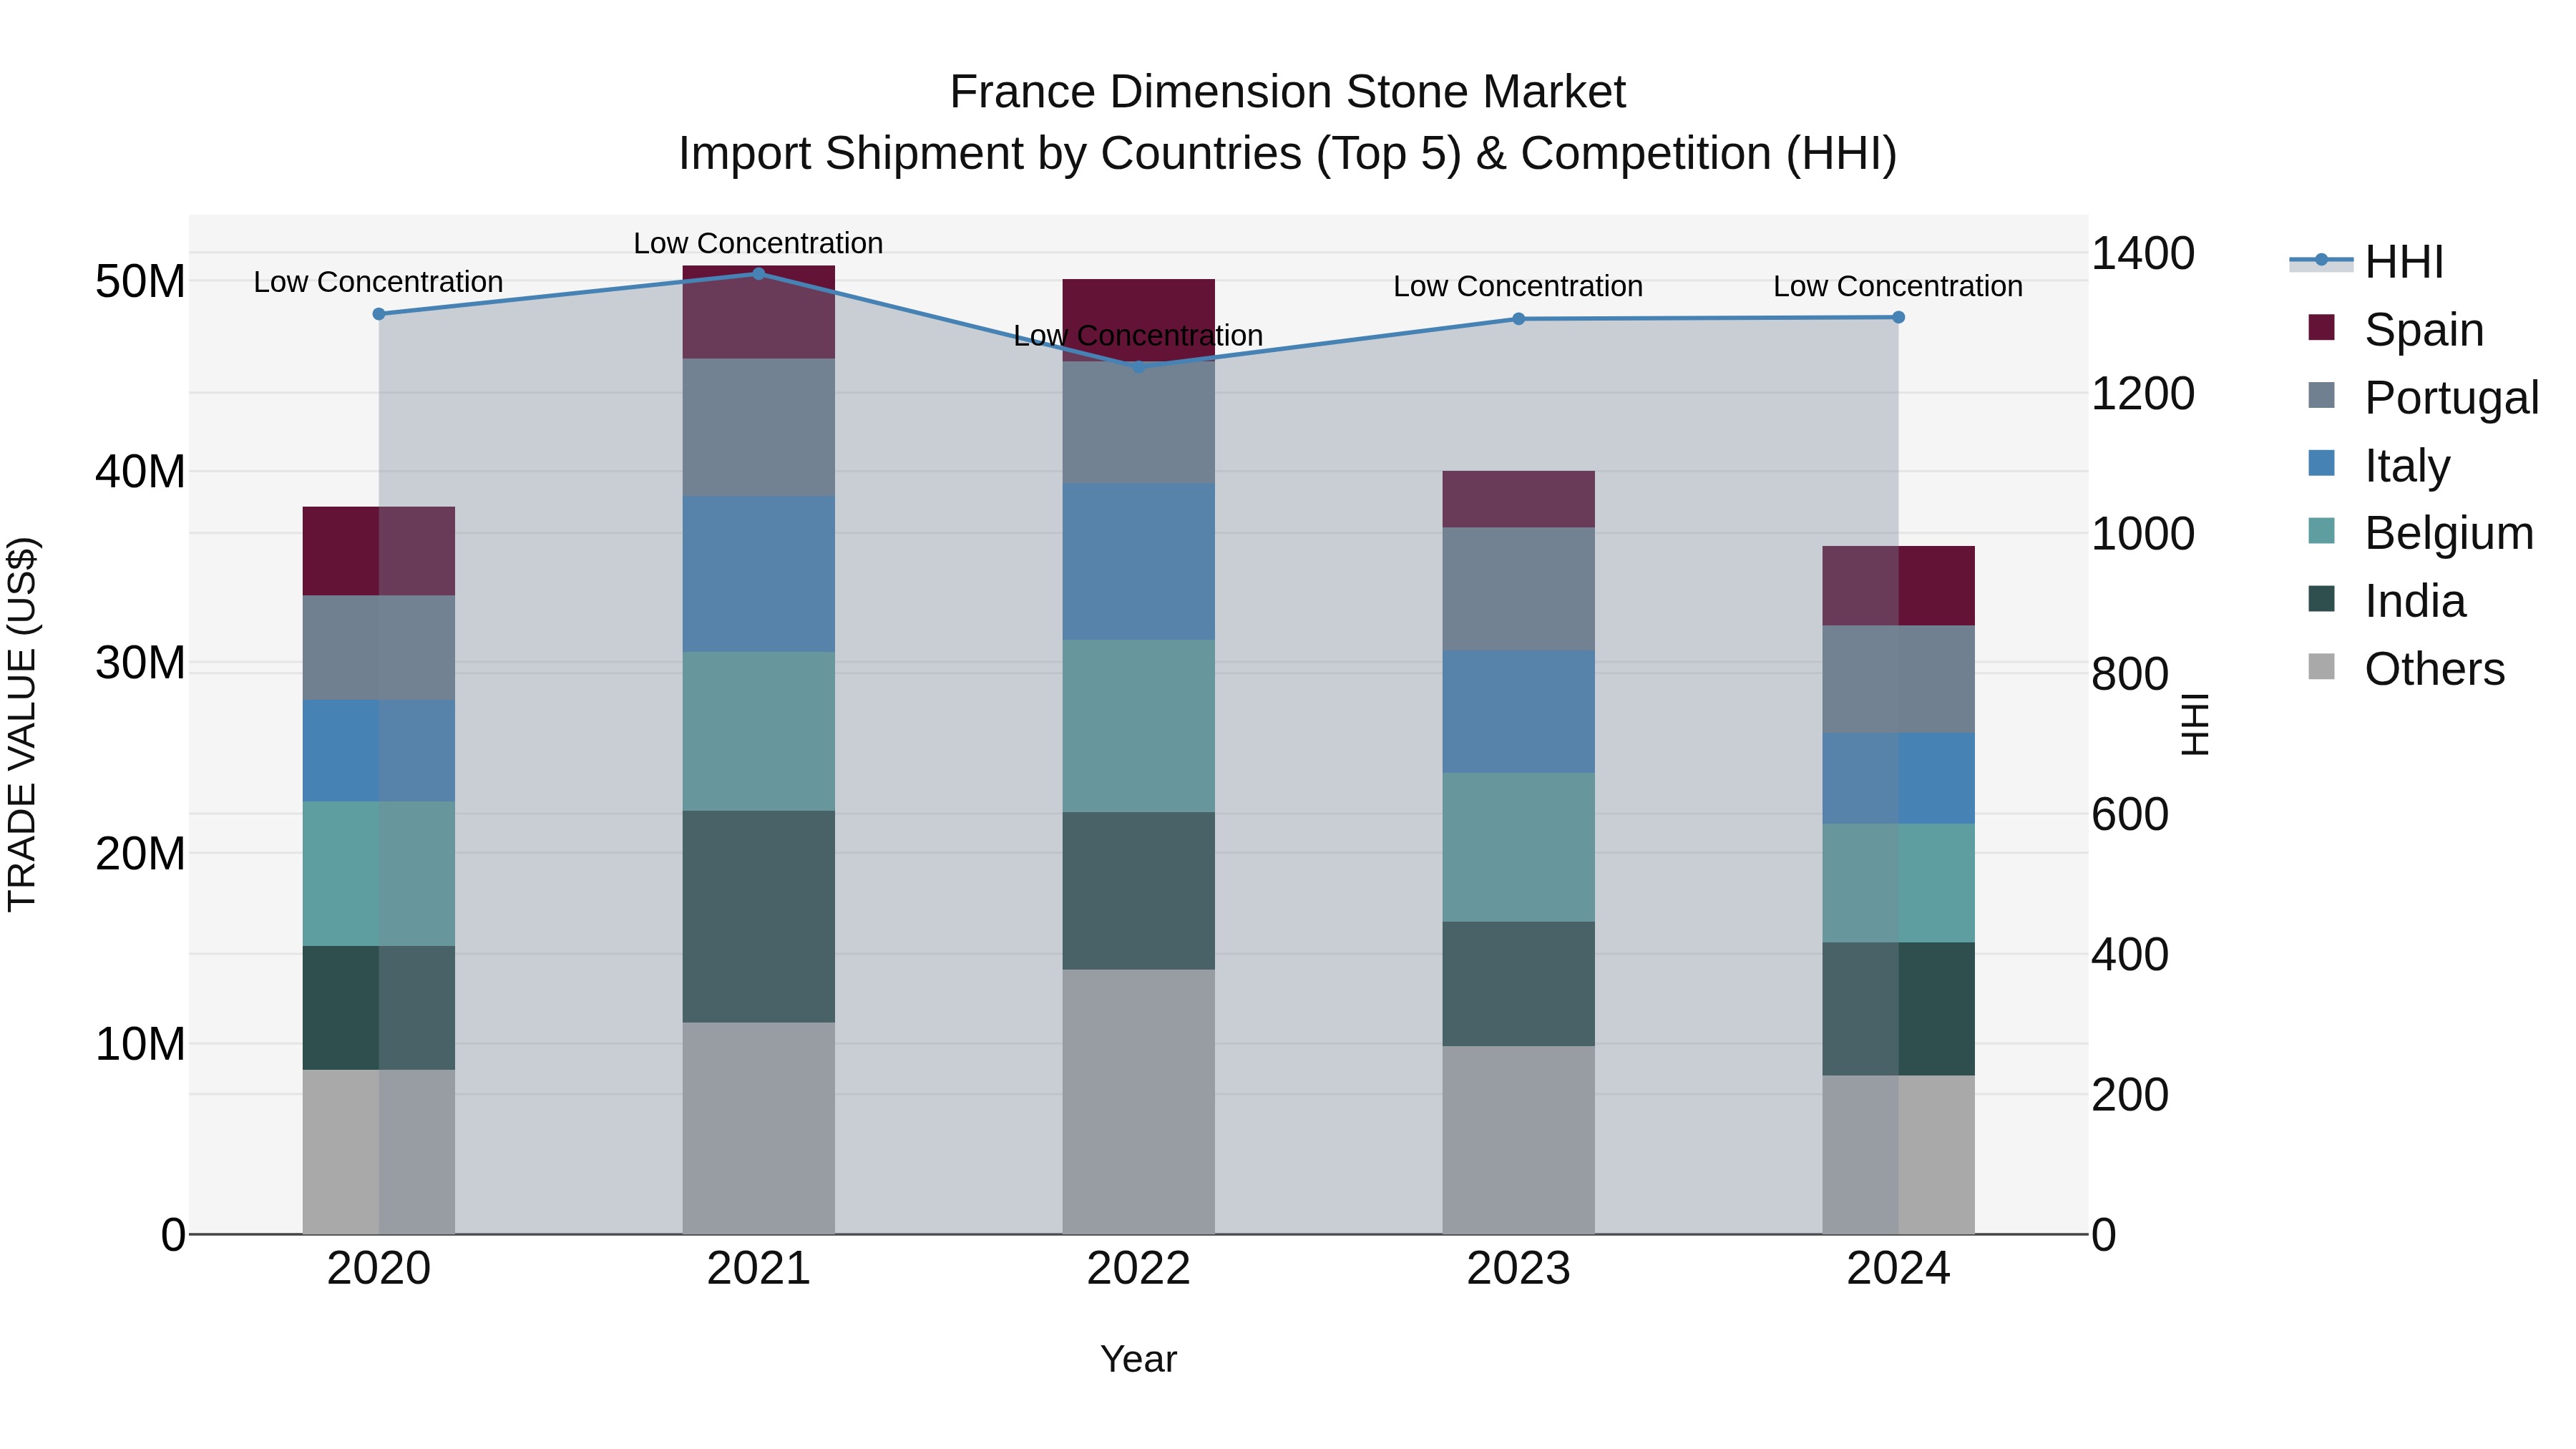2576x1449 pixels.
Task: Select the Portugal segment of the 2023 bar
Action: [x=1518, y=589]
